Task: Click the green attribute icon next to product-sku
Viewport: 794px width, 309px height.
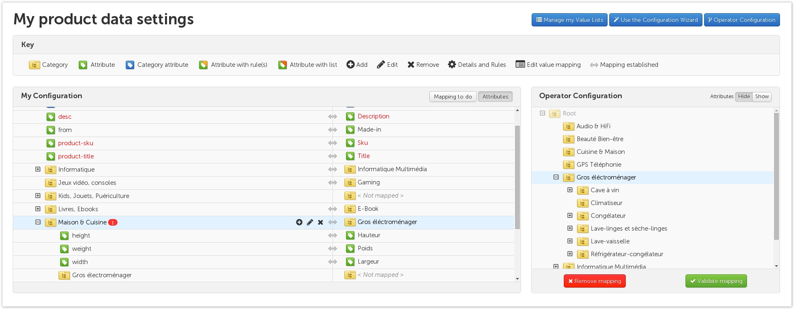Action: pyautogui.click(x=51, y=143)
